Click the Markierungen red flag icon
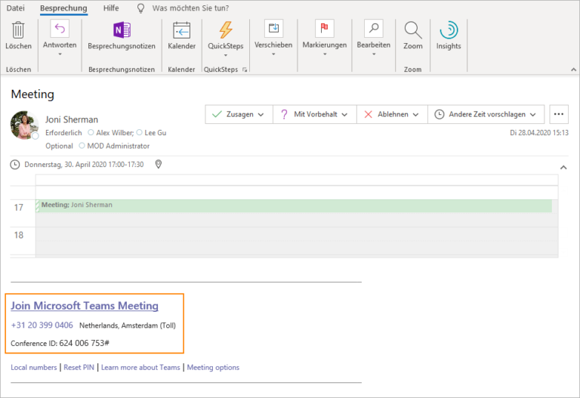This screenshot has width=580, height=398. pyautogui.click(x=325, y=29)
